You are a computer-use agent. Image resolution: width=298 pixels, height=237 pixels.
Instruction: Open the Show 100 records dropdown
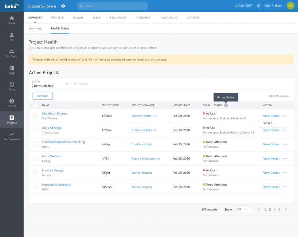242,209
